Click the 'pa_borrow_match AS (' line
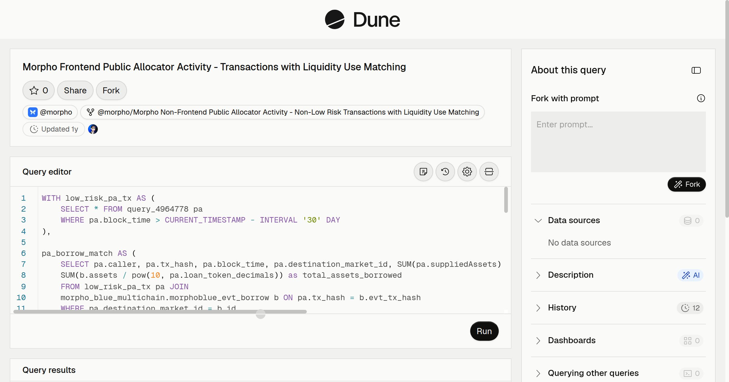 [89, 253]
